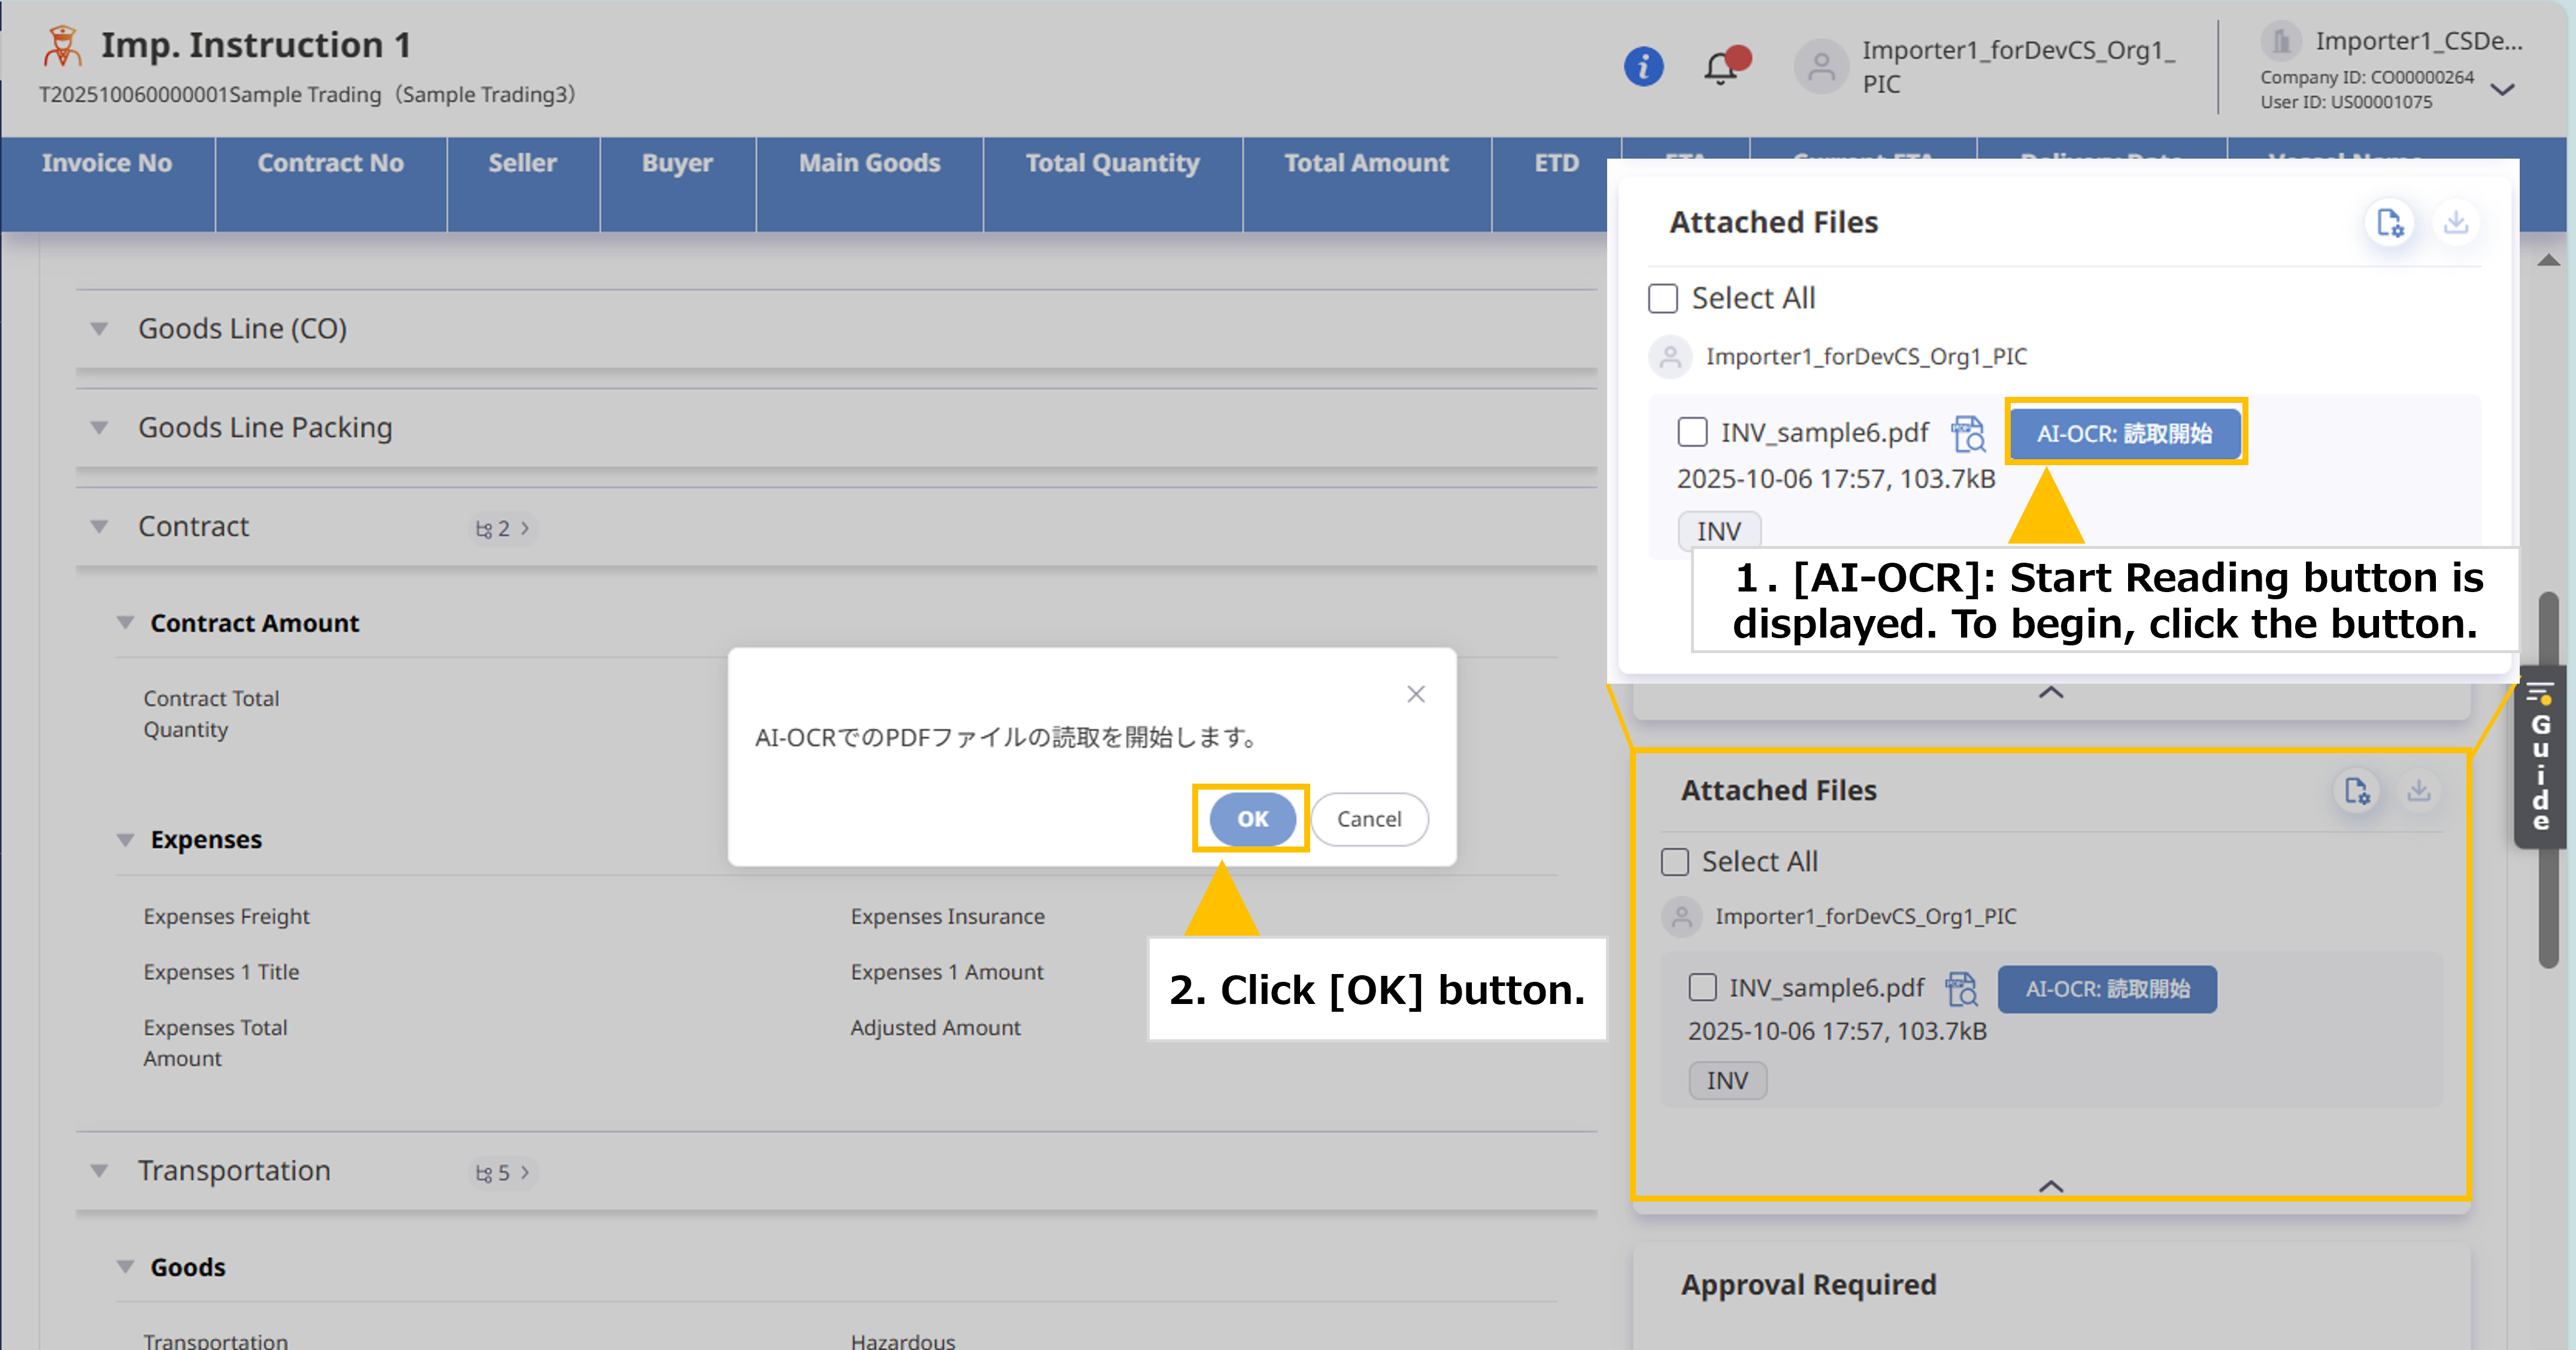The width and height of the screenshot is (2576, 1350).
Task: Click the file settings icon in the lower Attached Files panel
Action: (2357, 791)
